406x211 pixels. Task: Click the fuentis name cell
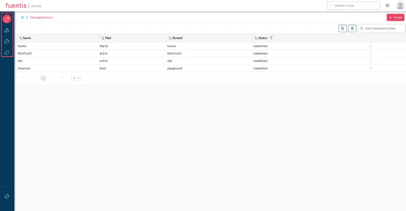click(x=22, y=46)
